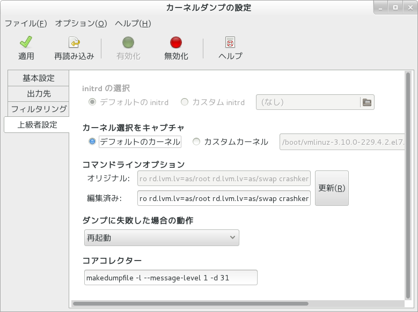The image size is (418, 312).
Task: Click the red Disable (無効化) icon
Action: (x=176, y=43)
